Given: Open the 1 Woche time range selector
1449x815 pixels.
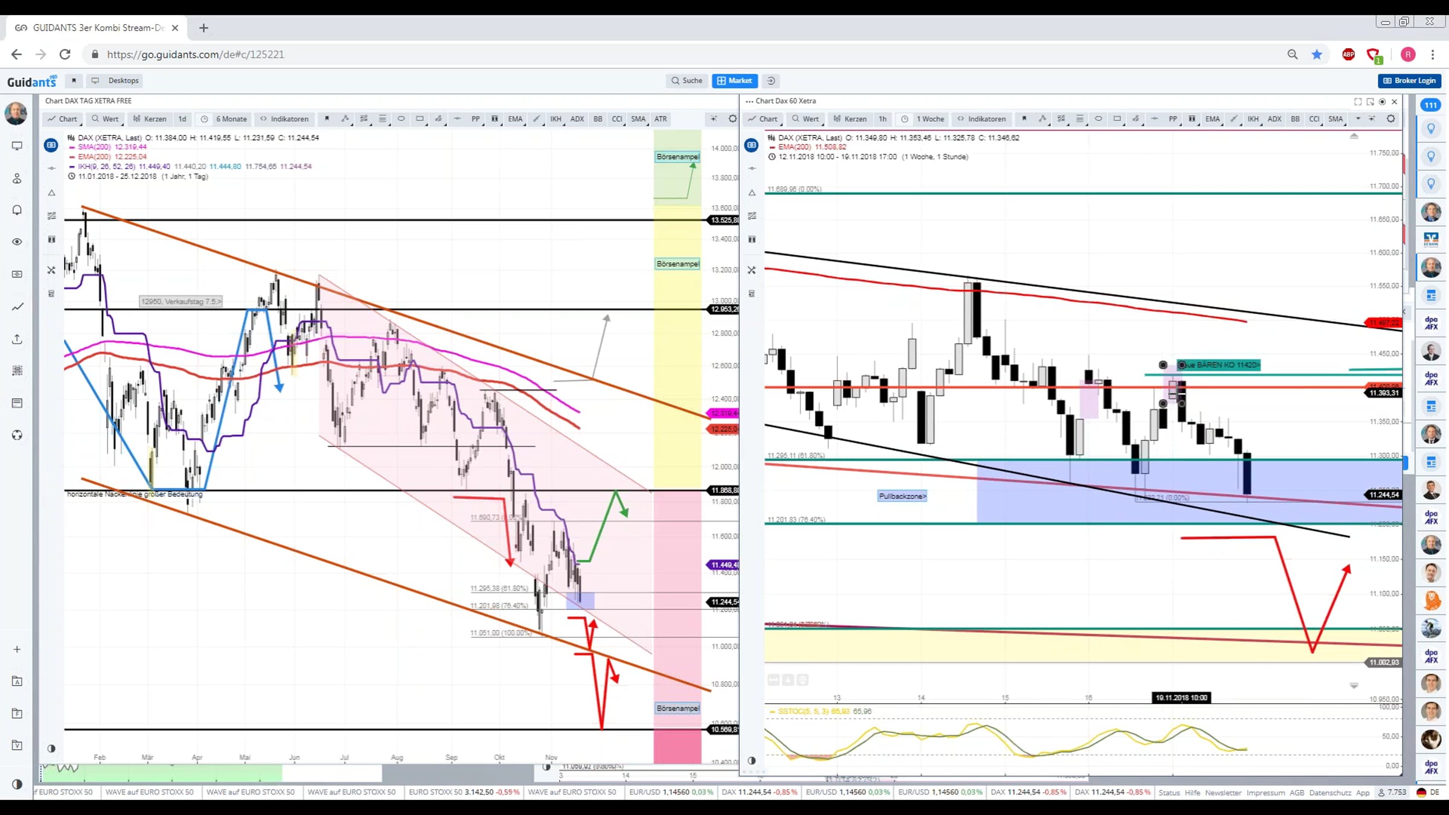Looking at the screenshot, I should coord(923,119).
